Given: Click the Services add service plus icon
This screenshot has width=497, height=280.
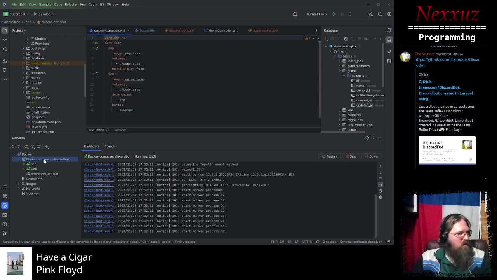Looking at the screenshot, I should pyautogui.click(x=47, y=147).
